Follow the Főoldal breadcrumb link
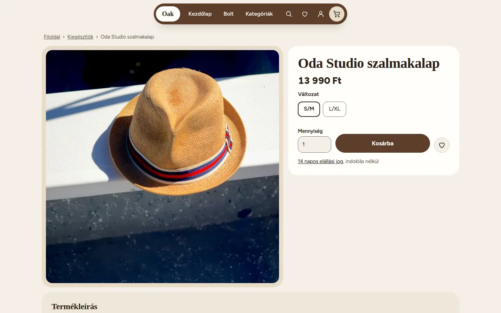The image size is (501, 313). tap(52, 37)
